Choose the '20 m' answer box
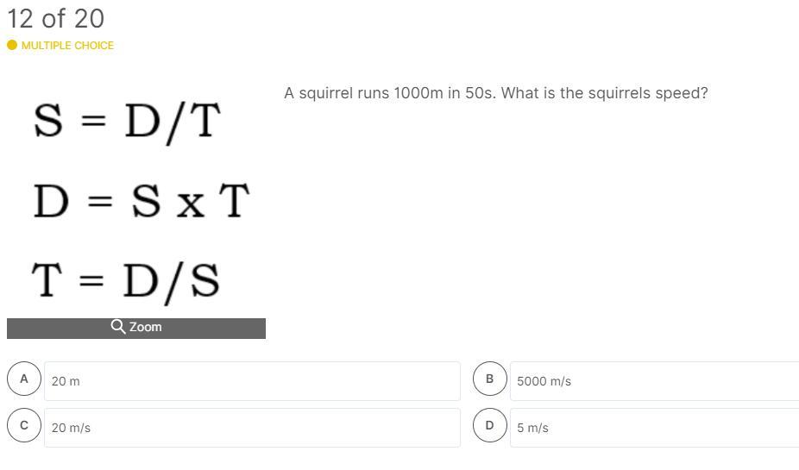The width and height of the screenshot is (799, 470). [252, 381]
